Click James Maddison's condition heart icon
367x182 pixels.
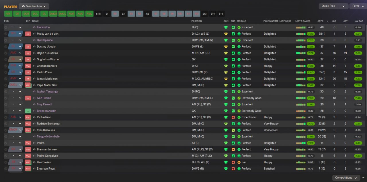(x=226, y=79)
